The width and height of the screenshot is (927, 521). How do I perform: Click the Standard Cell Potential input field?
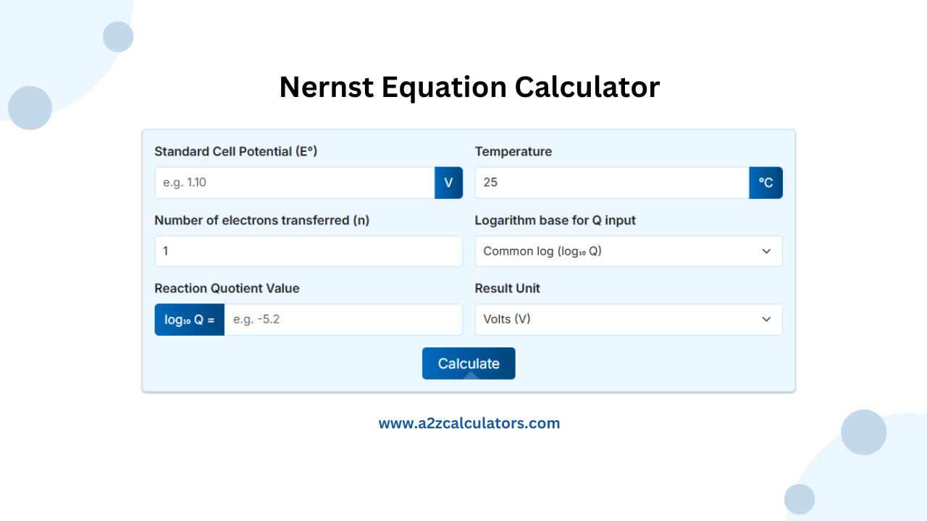click(293, 182)
